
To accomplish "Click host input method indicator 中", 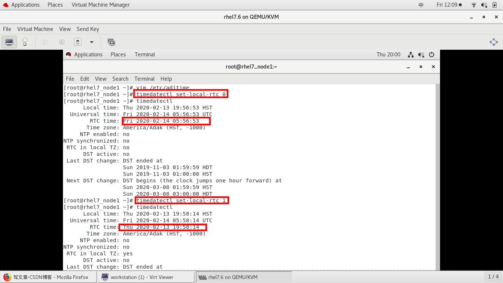I will pyautogui.click(x=421, y=5).
